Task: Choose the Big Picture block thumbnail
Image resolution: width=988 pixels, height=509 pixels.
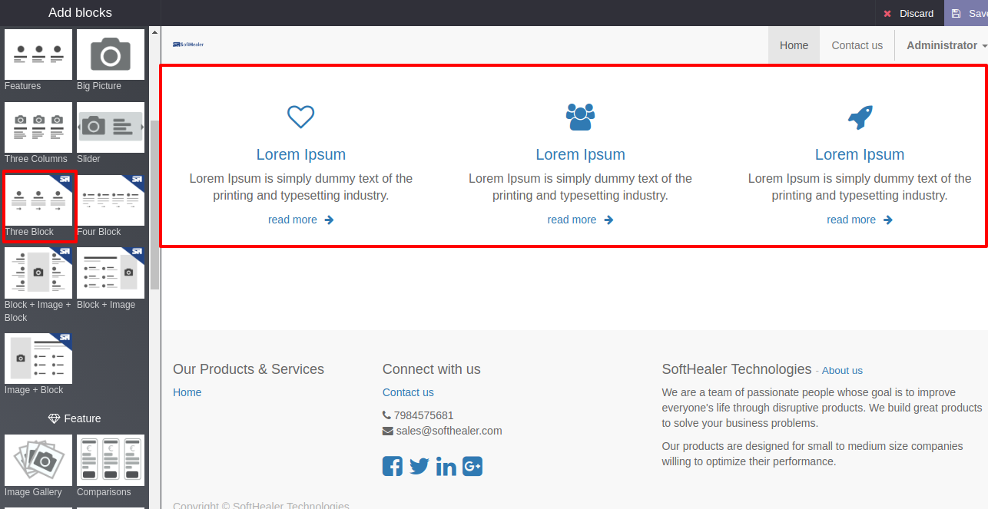Action: point(111,55)
